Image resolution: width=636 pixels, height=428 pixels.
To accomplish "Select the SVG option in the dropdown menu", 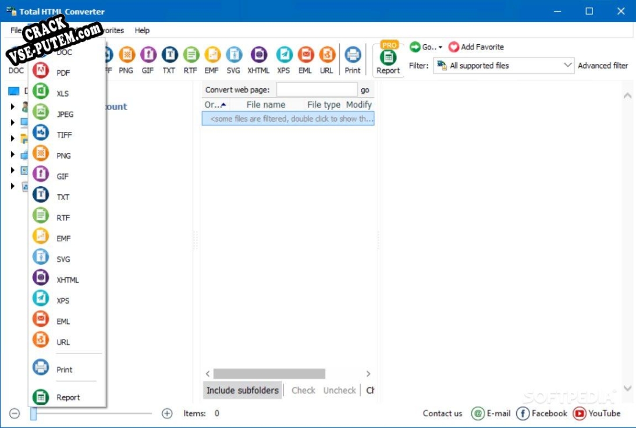I will (x=63, y=258).
